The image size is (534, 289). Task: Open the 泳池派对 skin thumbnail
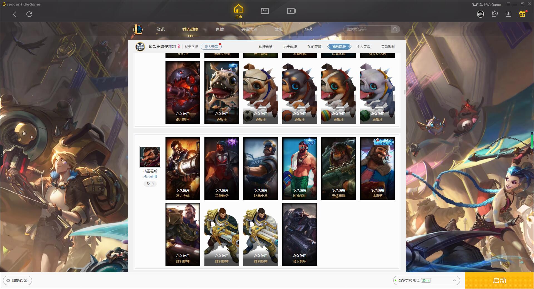pos(300,169)
